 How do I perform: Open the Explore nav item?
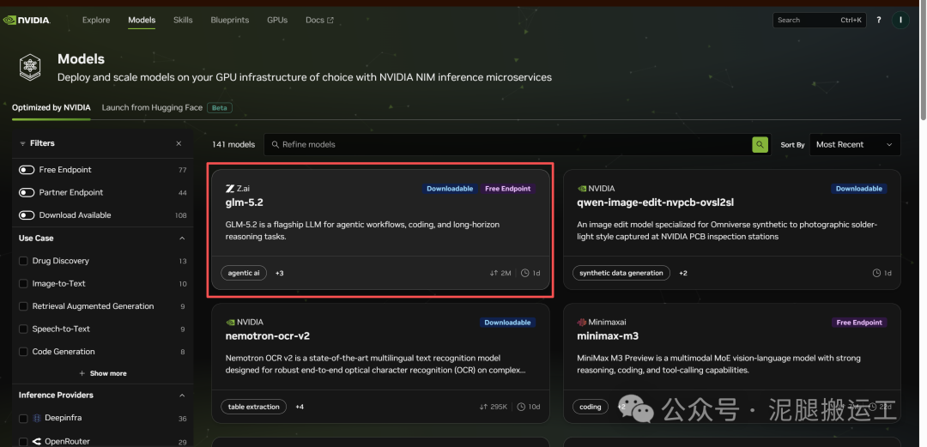tap(96, 20)
